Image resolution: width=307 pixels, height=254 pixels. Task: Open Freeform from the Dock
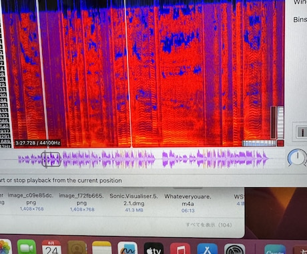(x=127, y=248)
